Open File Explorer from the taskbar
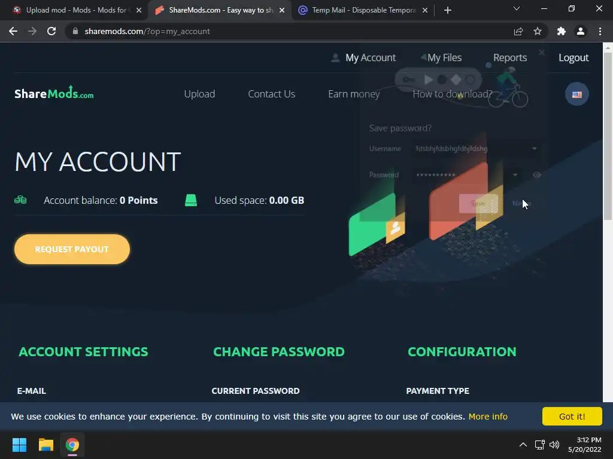613x459 pixels. (45, 445)
